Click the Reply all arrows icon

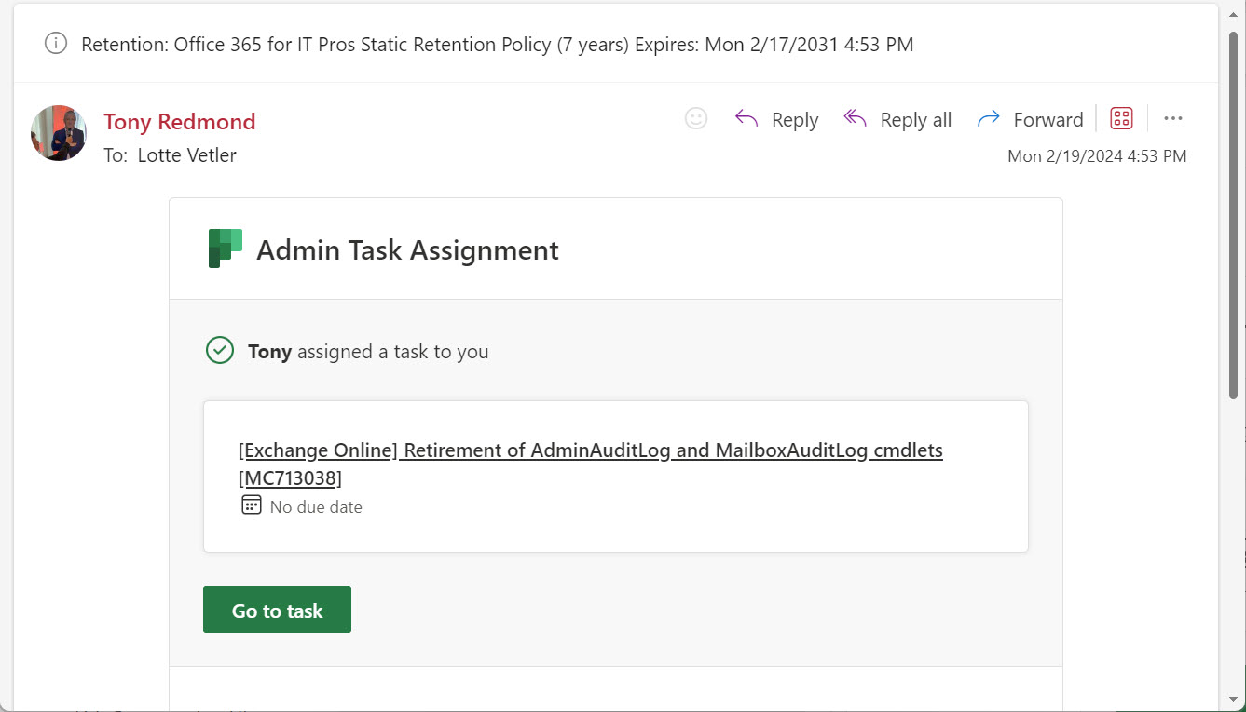coord(856,119)
